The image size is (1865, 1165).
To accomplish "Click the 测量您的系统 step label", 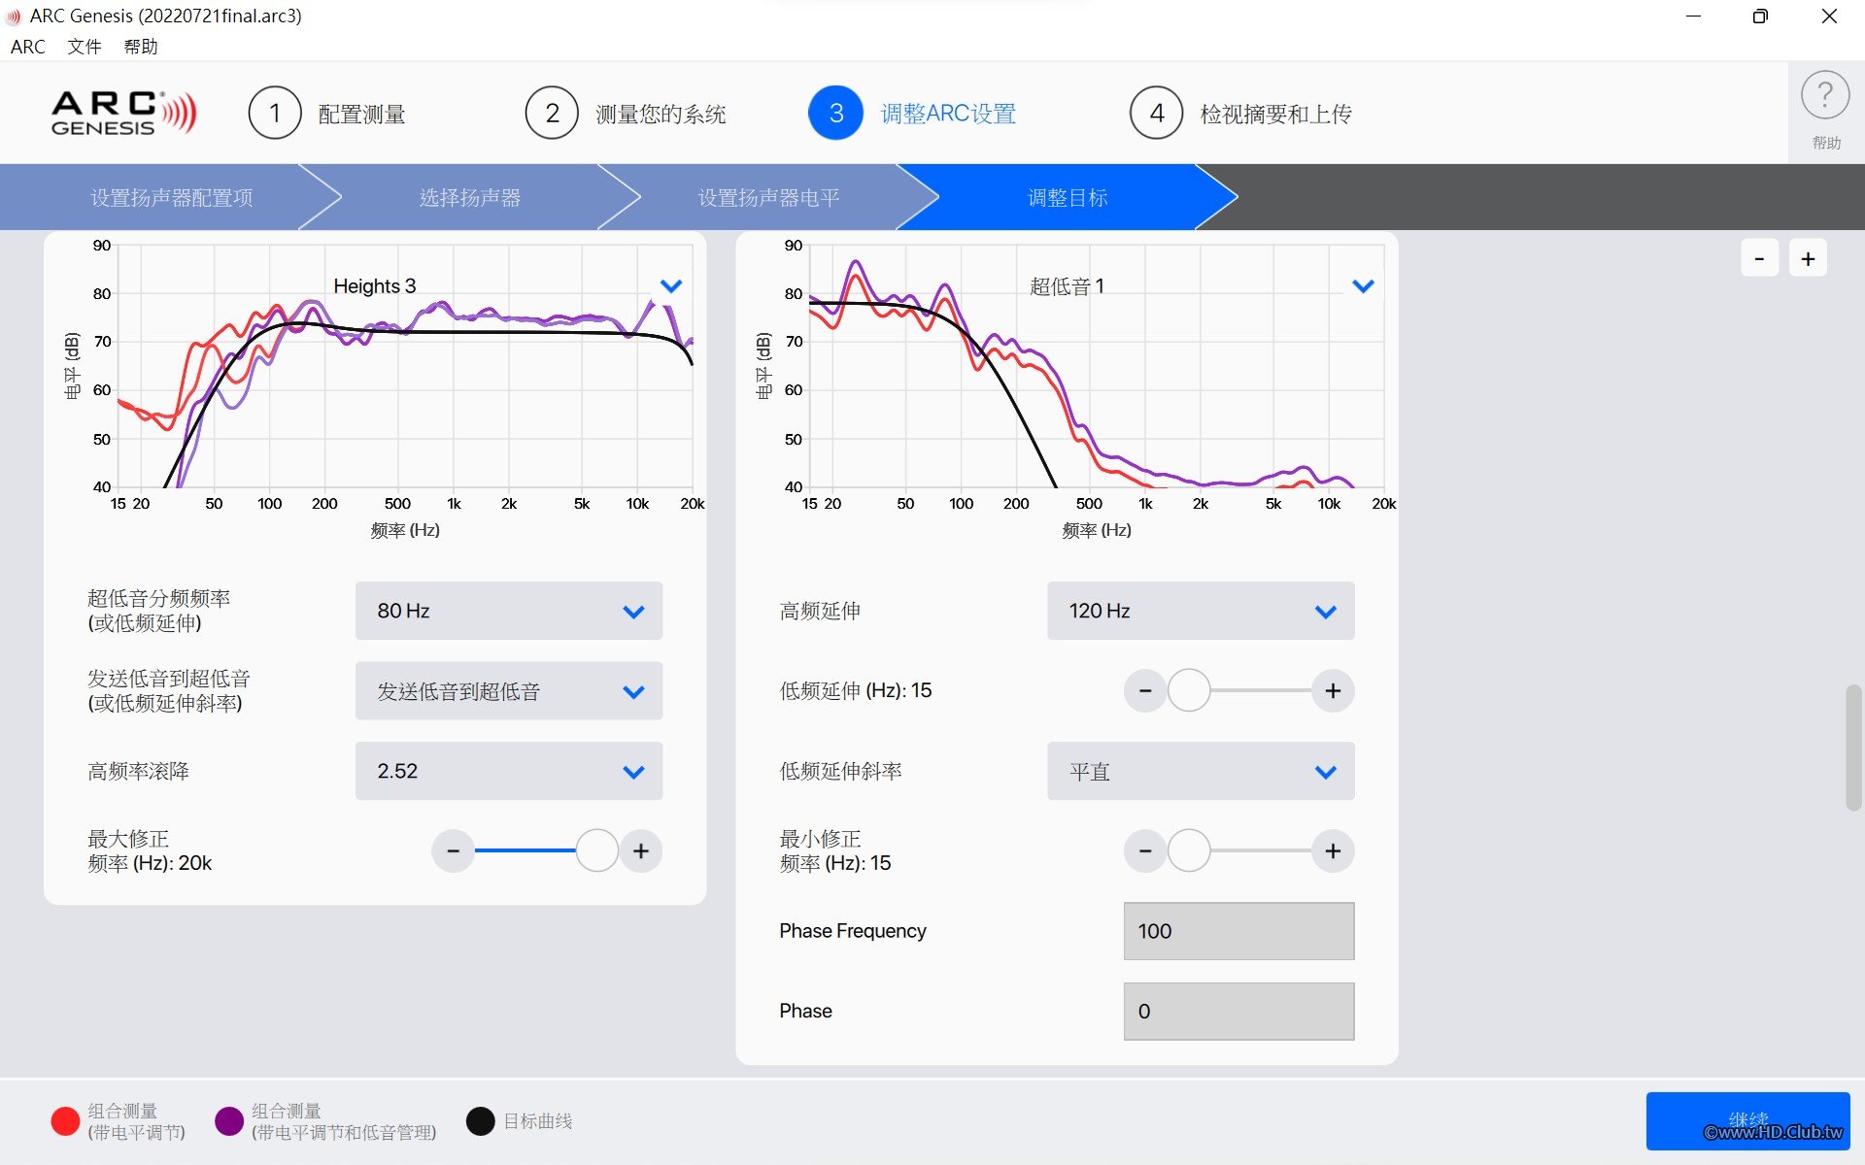I will 661,115.
